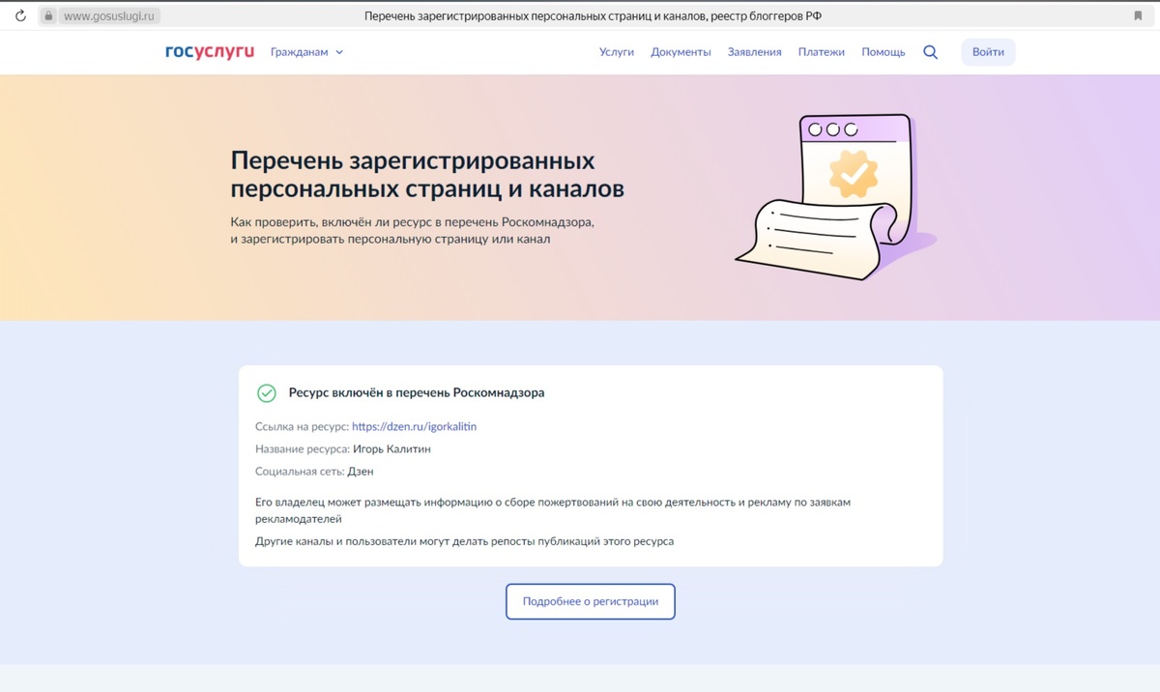Click the text Ресурс включён в перечень Роскомнадзора
Viewport: 1160px width, 692px height.
tap(417, 393)
